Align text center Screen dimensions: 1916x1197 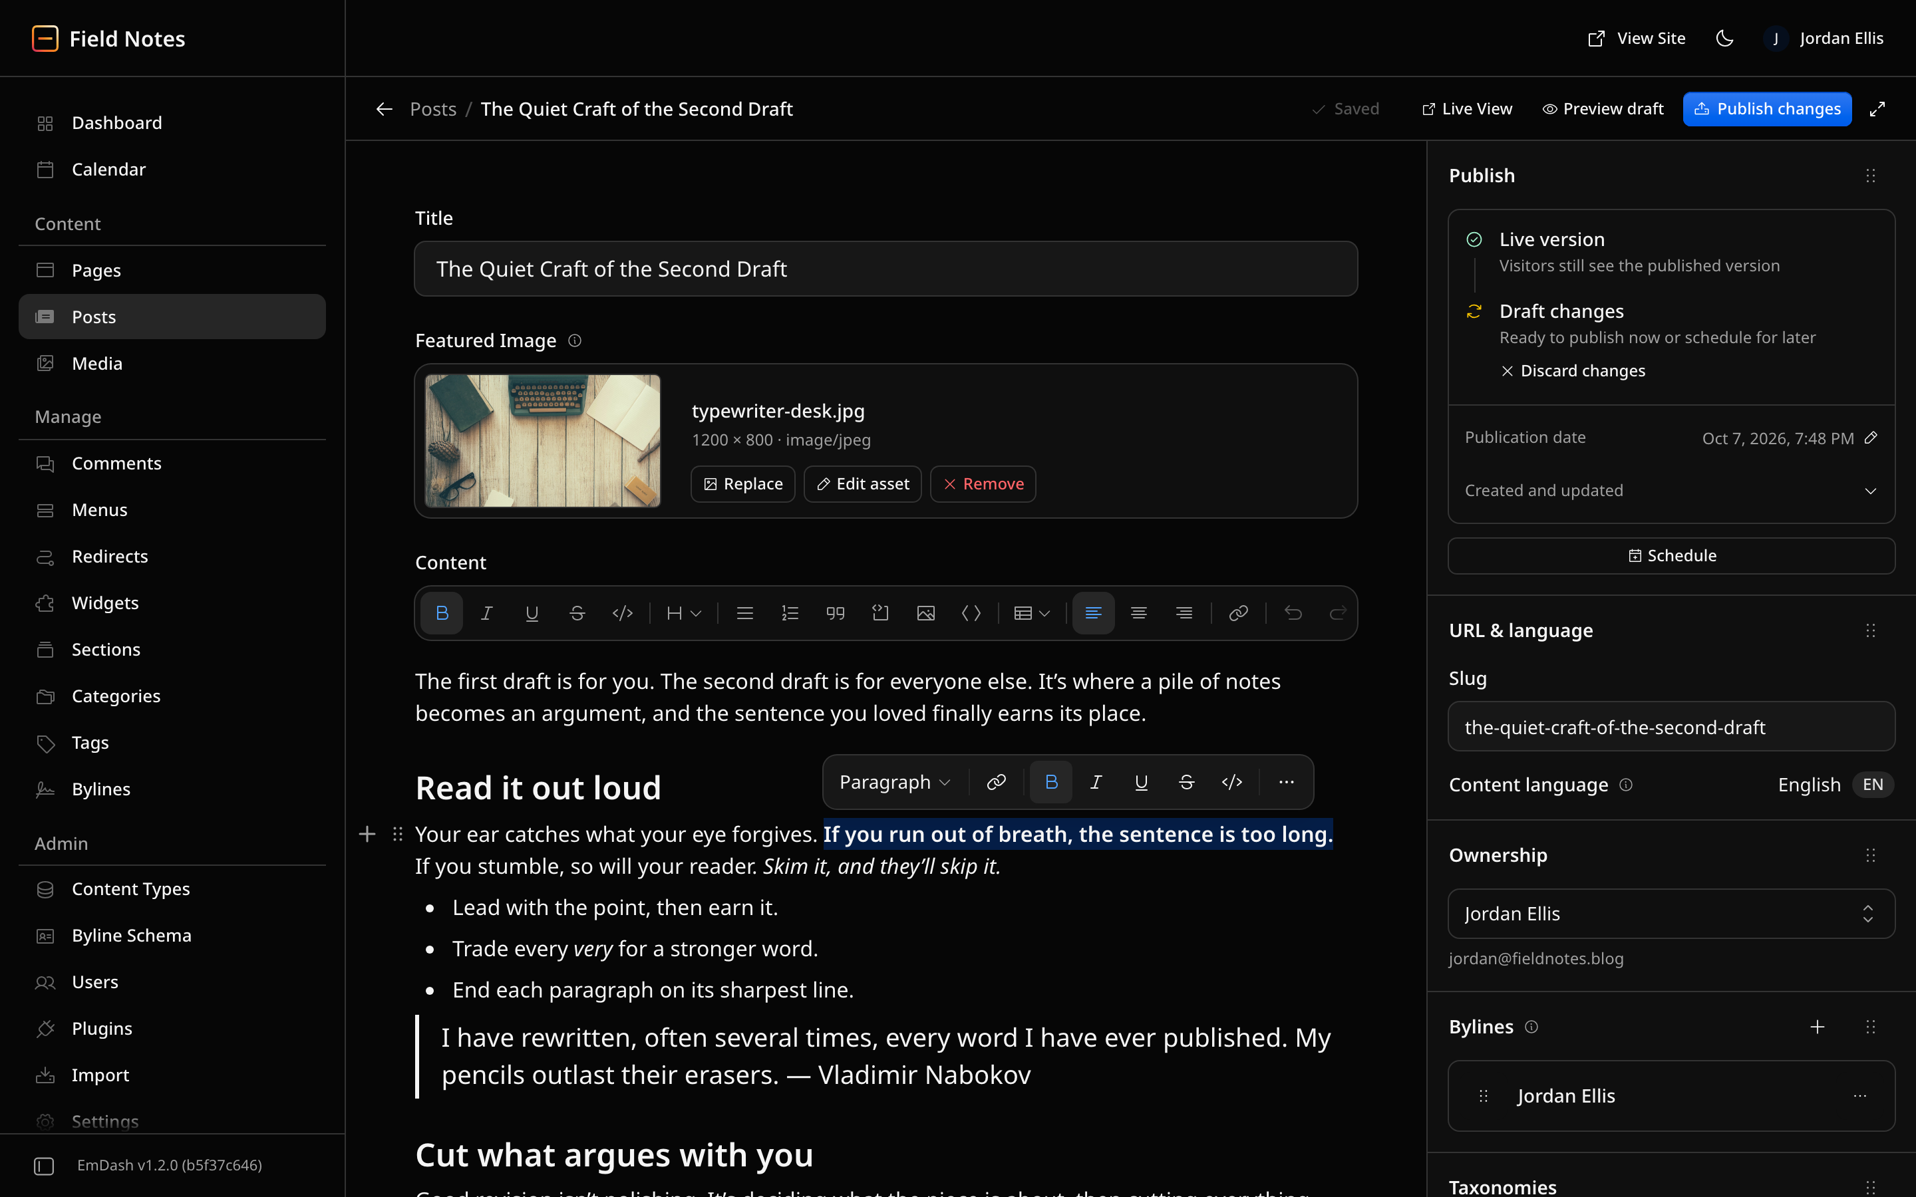pos(1138,612)
